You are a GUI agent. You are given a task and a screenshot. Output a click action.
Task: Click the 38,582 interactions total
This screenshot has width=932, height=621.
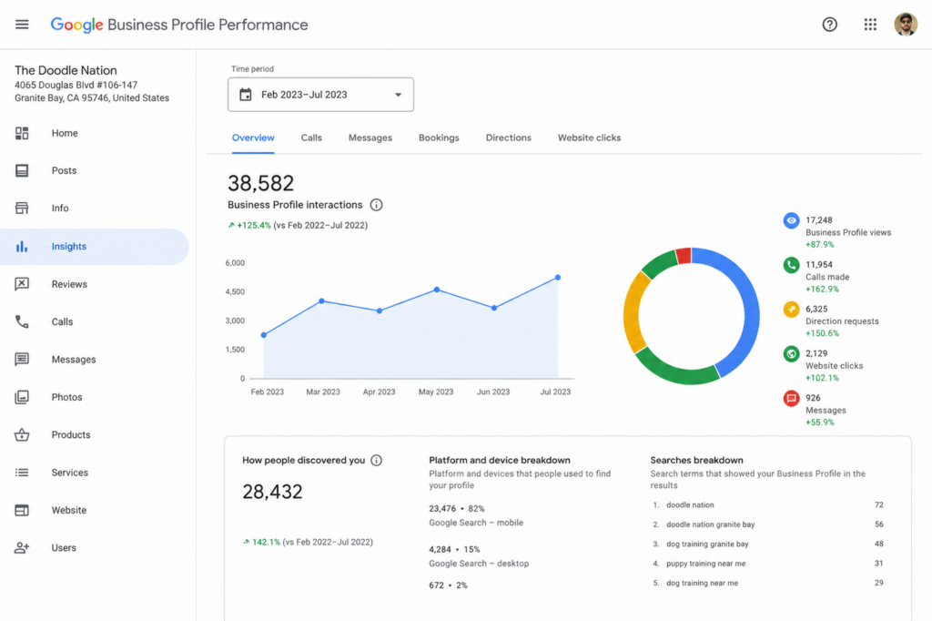click(x=261, y=183)
